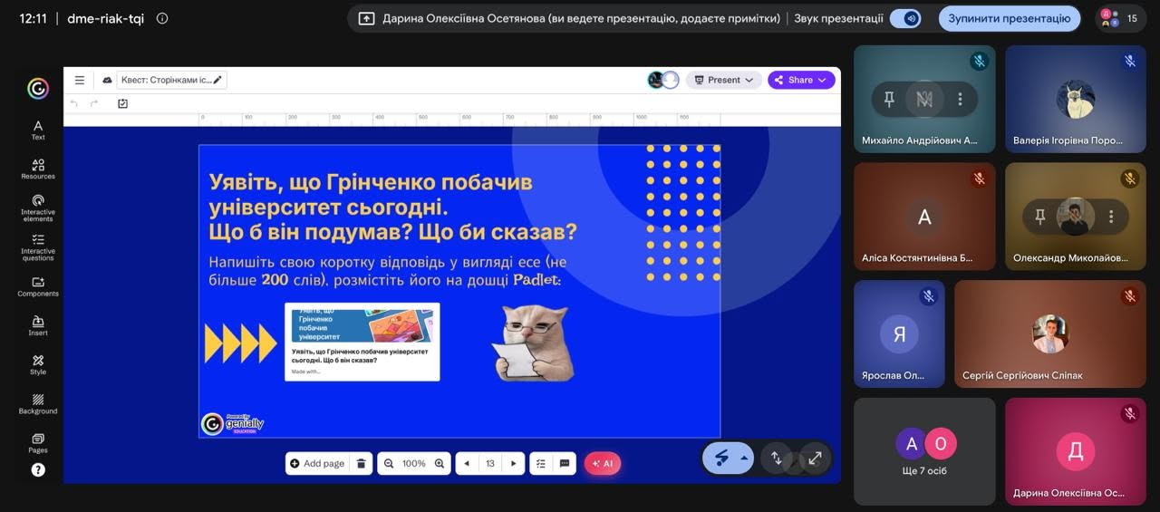Click the Add page button
The height and width of the screenshot is (512, 1160).
coord(317,463)
